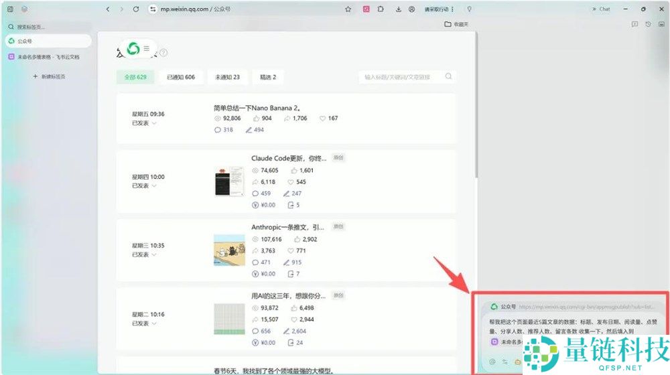Click the forward-count icon showing 24

coord(291,343)
